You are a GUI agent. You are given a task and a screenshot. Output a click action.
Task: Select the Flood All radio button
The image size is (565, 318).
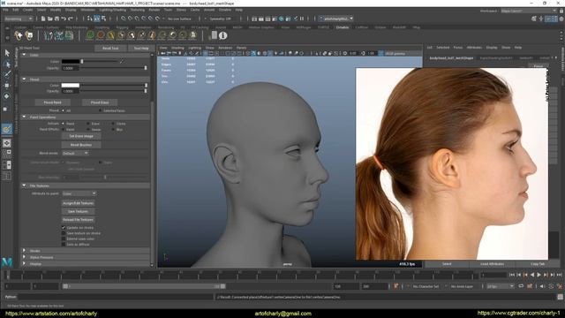(63, 110)
